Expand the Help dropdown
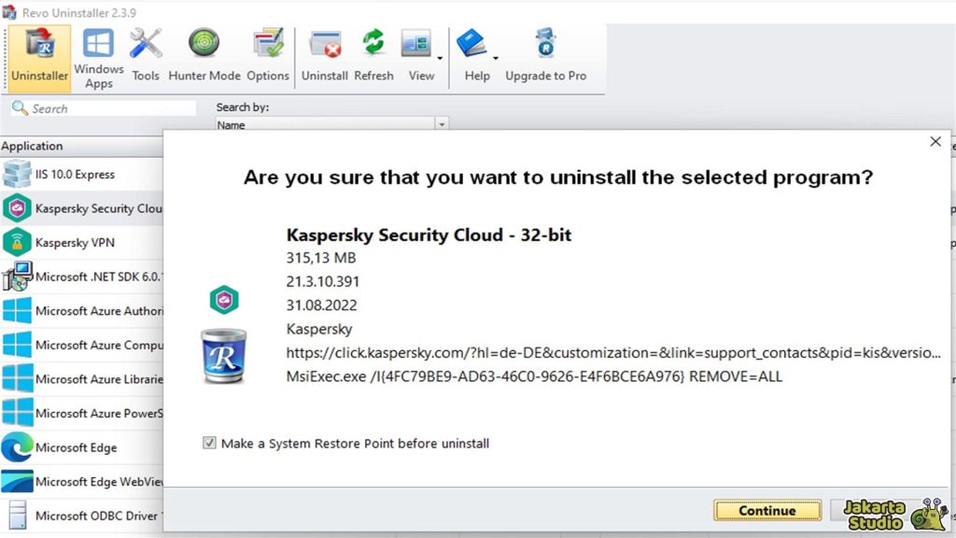Image resolution: width=956 pixels, height=538 pixels. [x=477, y=51]
